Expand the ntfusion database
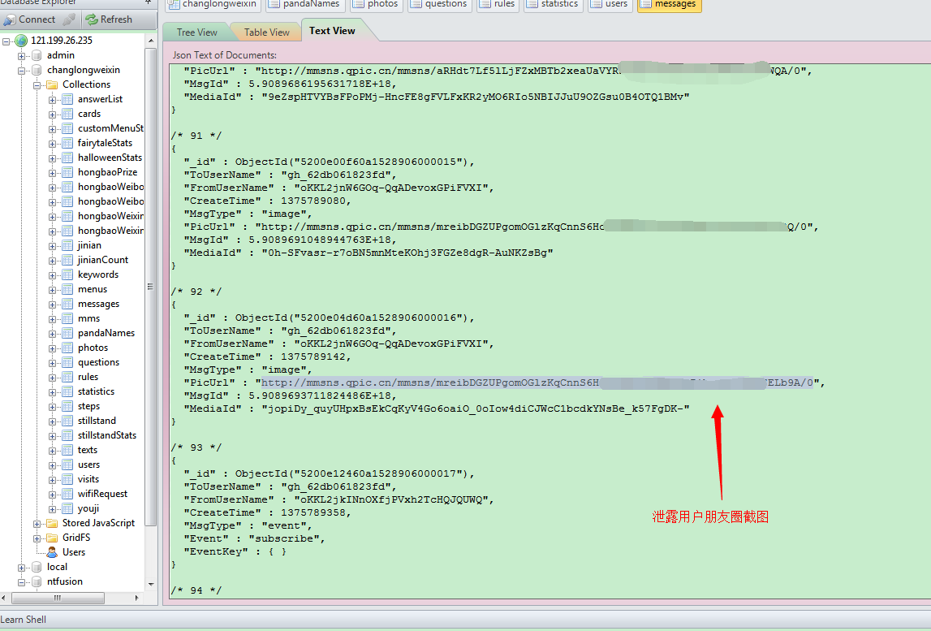Viewport: 931px width, 631px height. pyautogui.click(x=21, y=582)
